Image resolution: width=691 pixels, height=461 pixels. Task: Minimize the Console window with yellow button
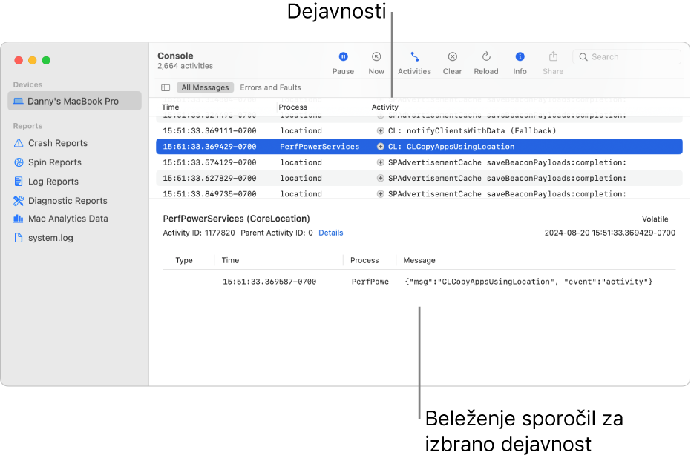point(32,60)
